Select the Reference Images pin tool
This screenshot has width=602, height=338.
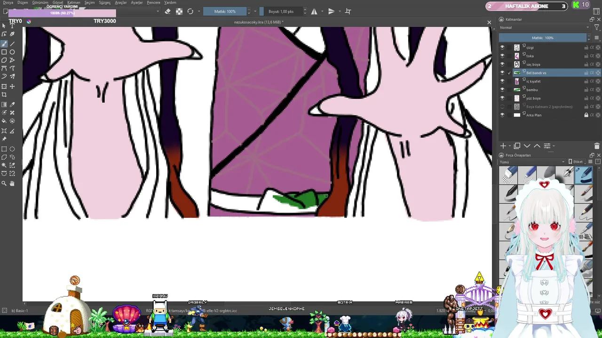coord(4,139)
